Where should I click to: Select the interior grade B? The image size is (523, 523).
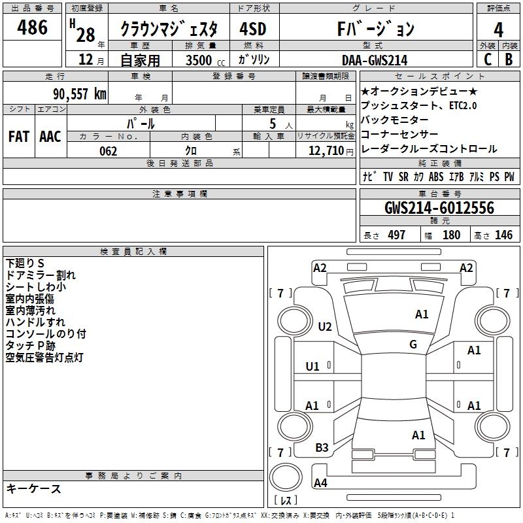click(x=509, y=59)
